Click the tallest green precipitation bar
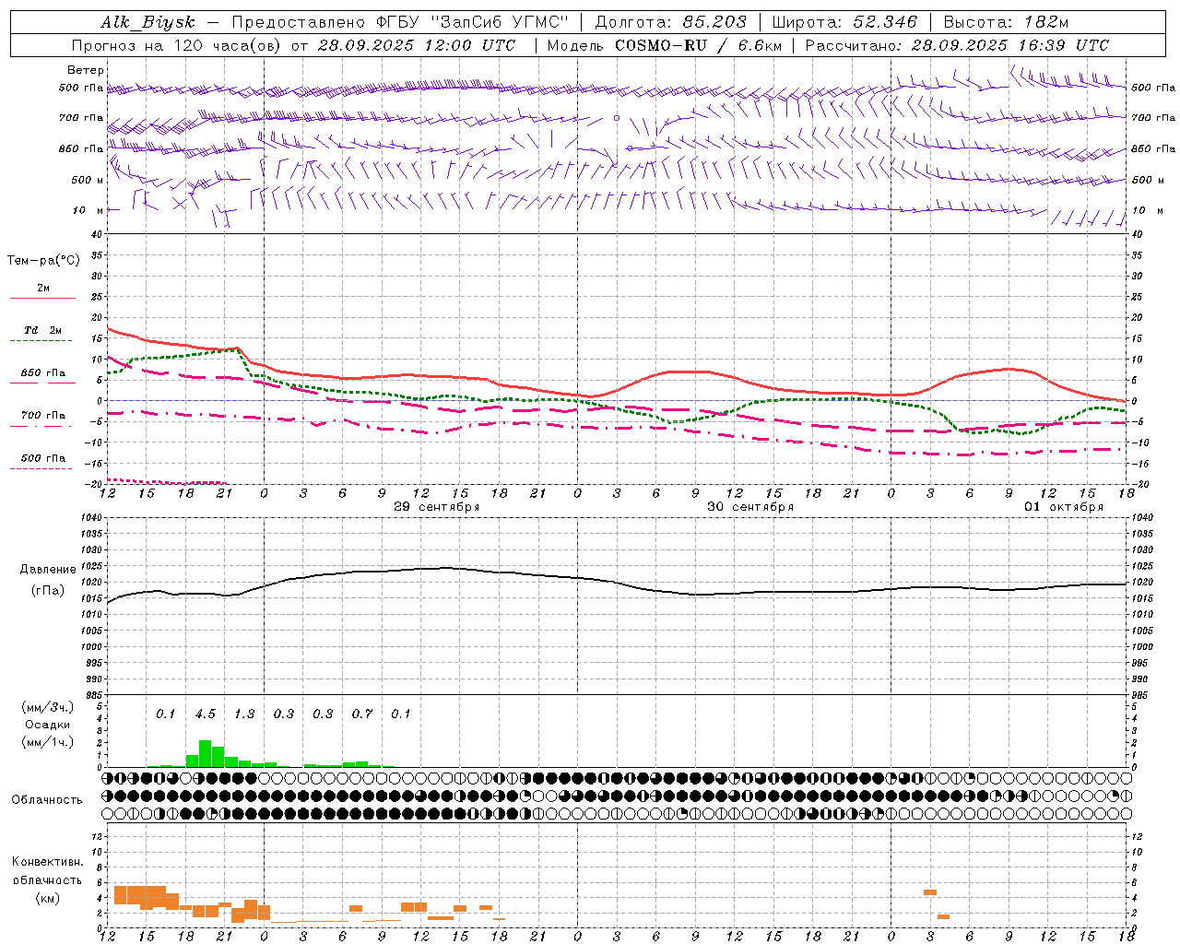 tap(205, 753)
